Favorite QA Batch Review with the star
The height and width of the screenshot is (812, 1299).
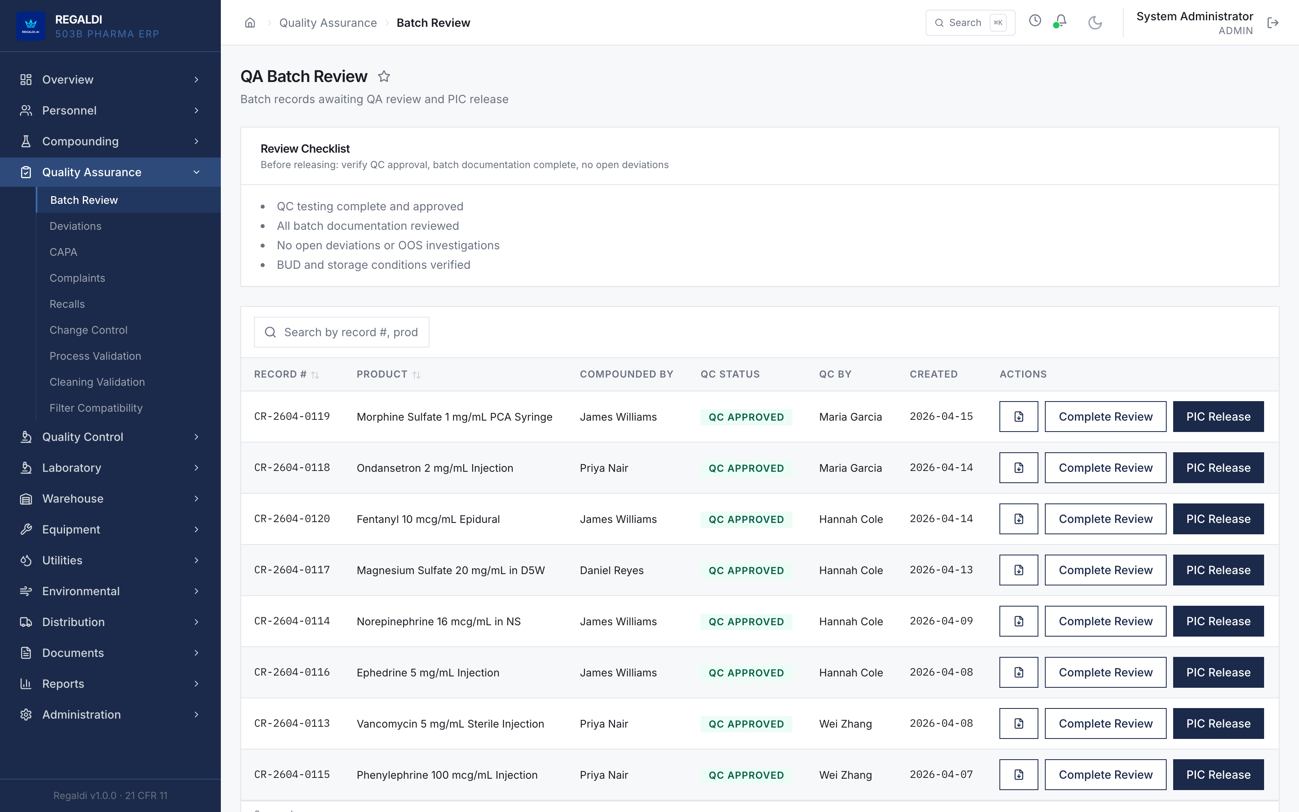[x=384, y=76]
